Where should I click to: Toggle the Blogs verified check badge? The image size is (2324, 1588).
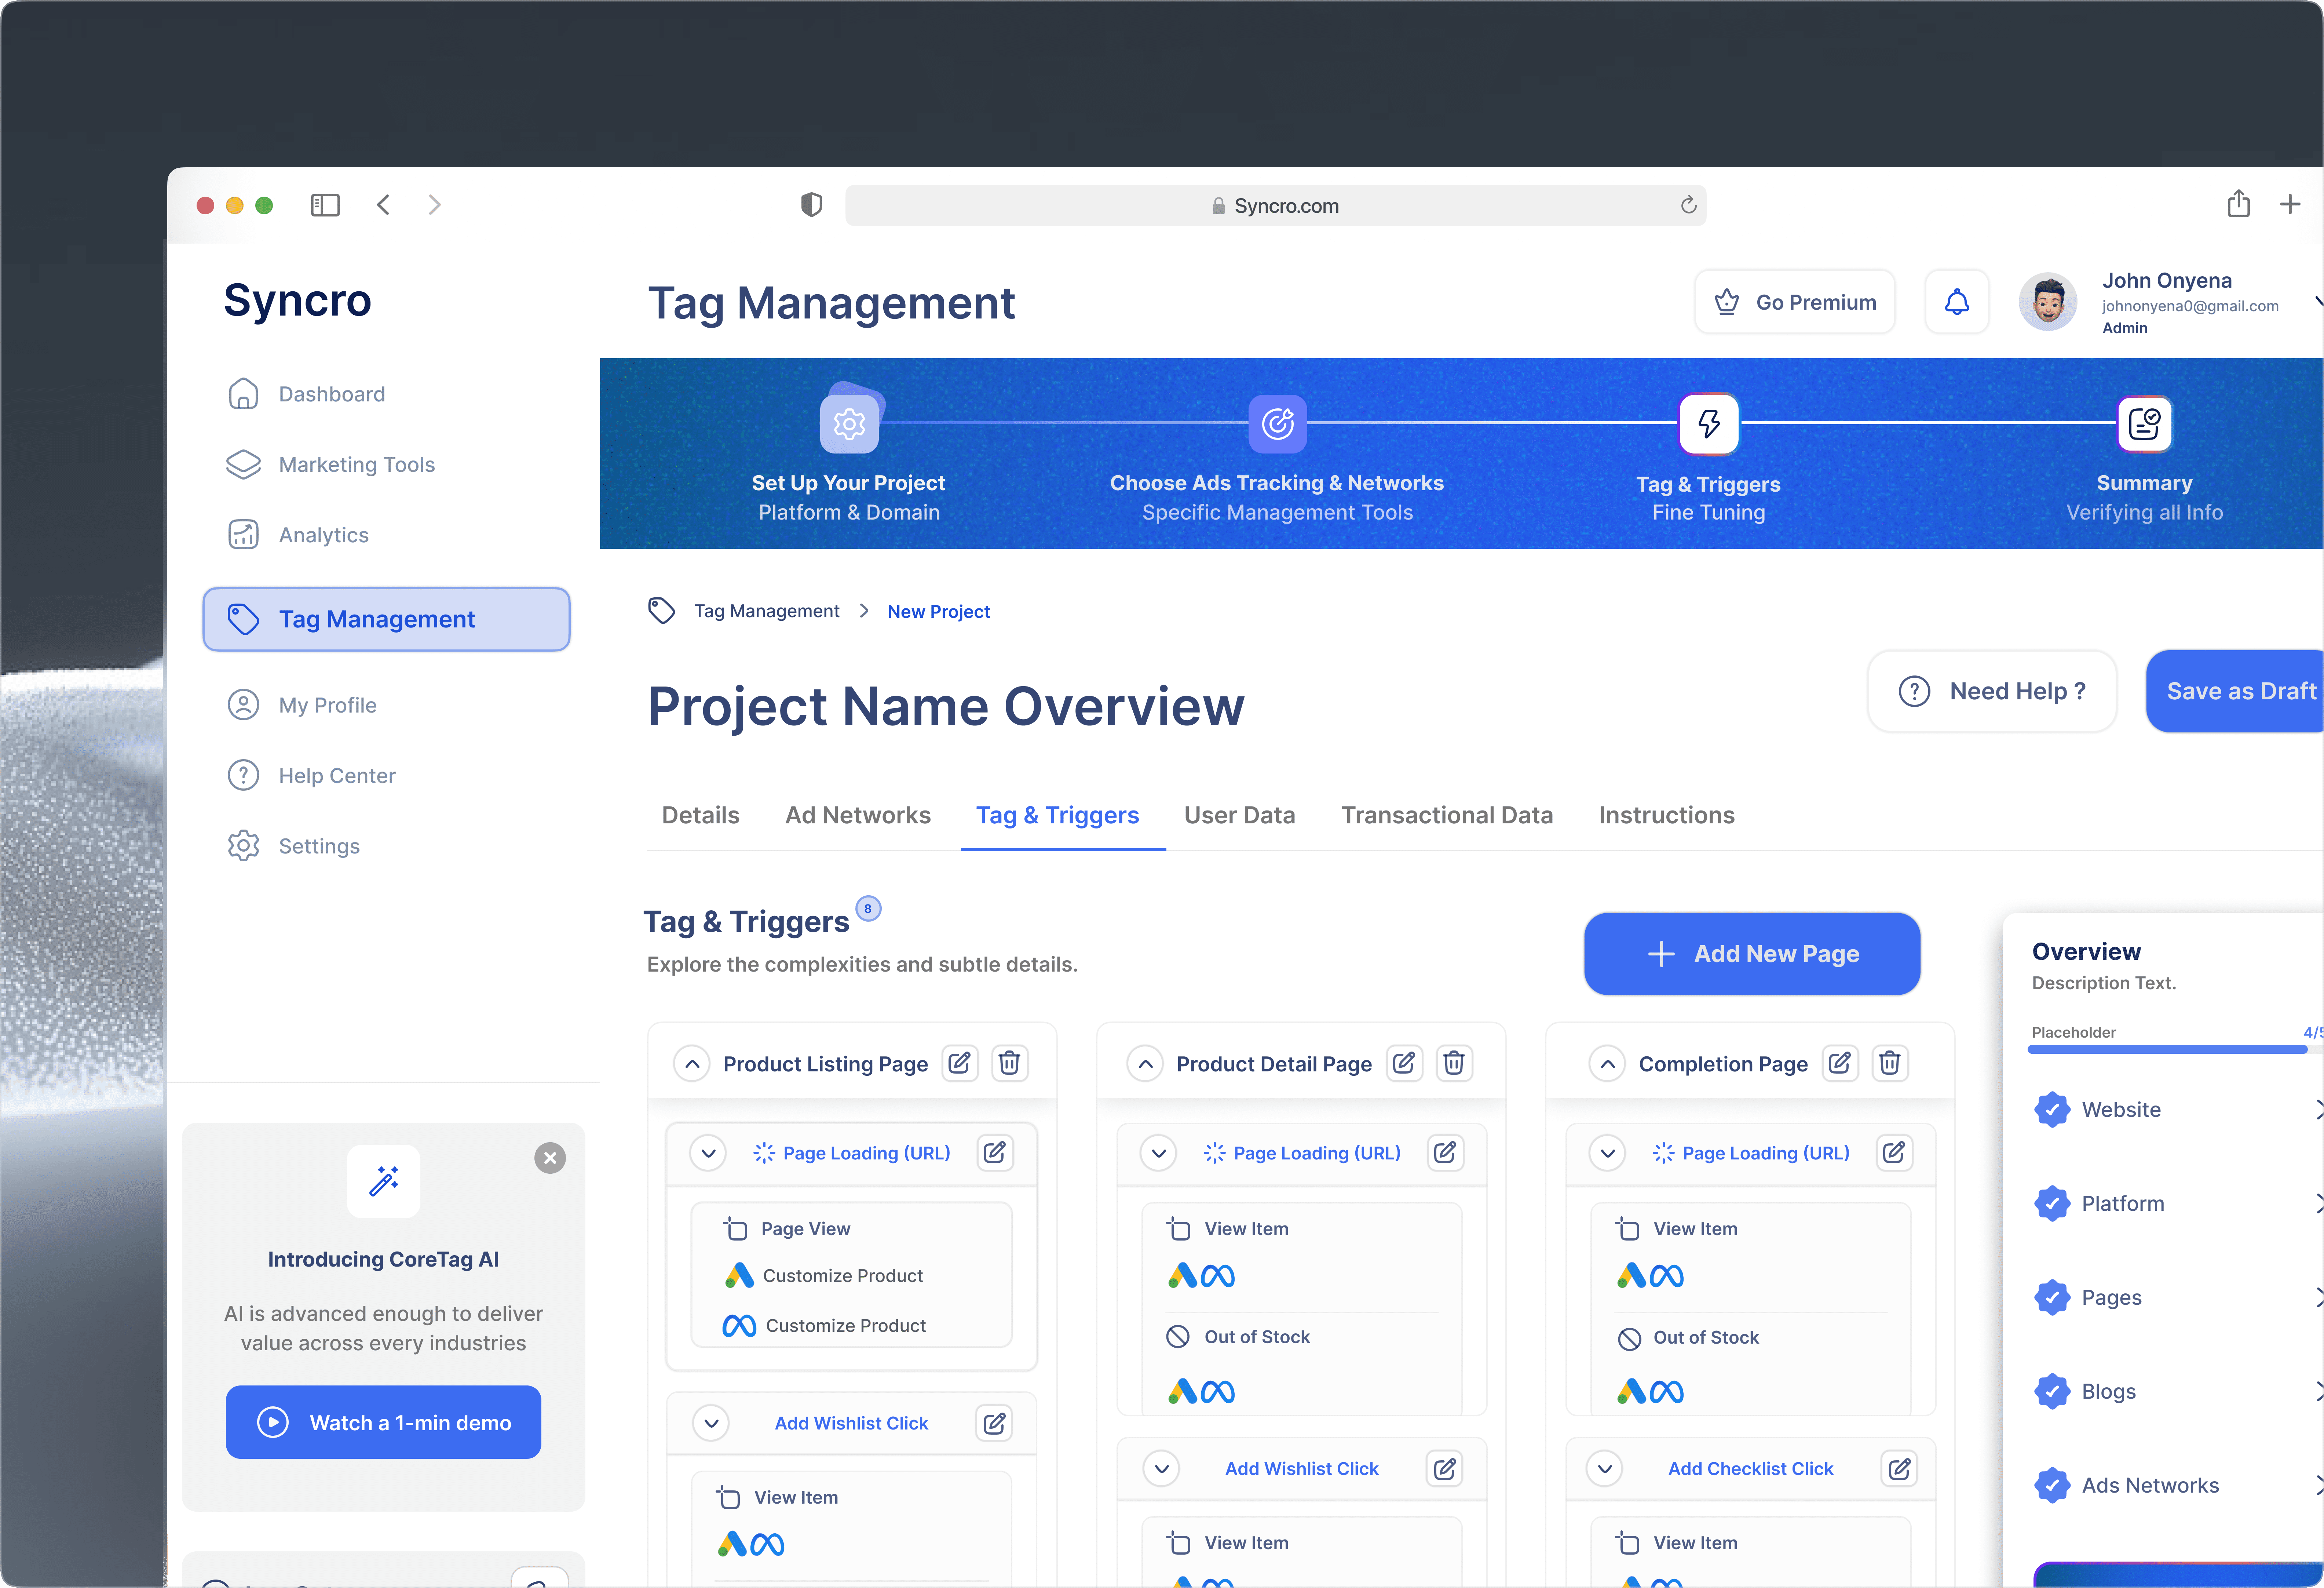pyautogui.click(x=2052, y=1391)
